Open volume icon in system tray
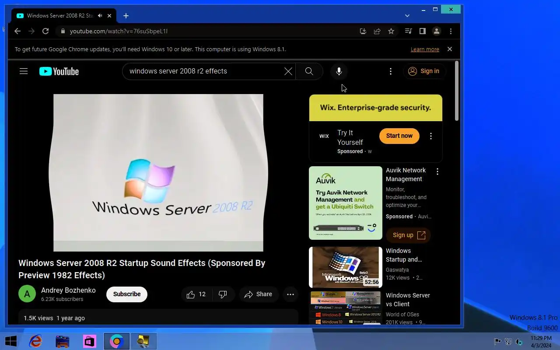The width and height of the screenshot is (560, 350). point(519,342)
